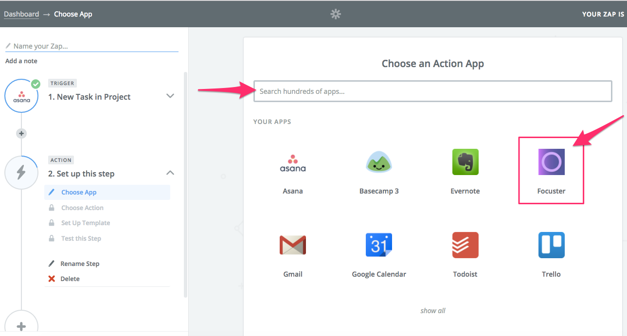
Task: Click the pencil icon beside Zap name
Action: (x=8, y=46)
